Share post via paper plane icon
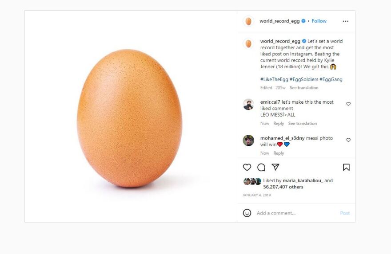 coord(275,167)
